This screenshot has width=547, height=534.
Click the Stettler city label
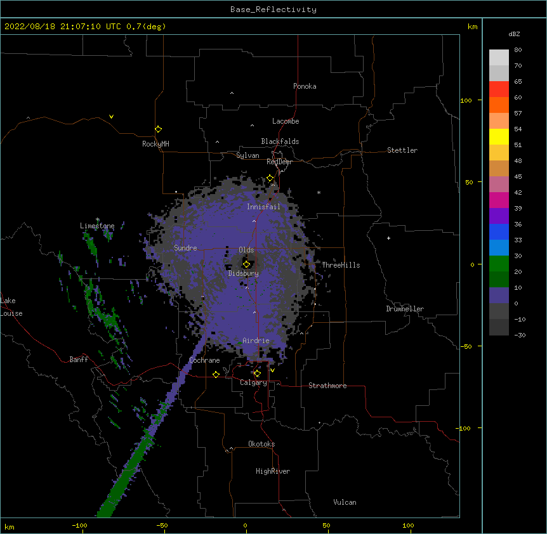[402, 150]
